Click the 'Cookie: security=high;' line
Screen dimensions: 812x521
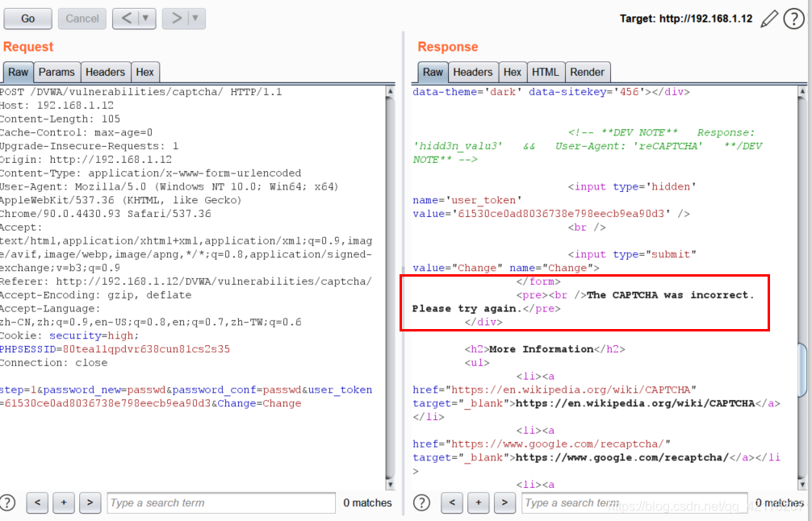69,336
